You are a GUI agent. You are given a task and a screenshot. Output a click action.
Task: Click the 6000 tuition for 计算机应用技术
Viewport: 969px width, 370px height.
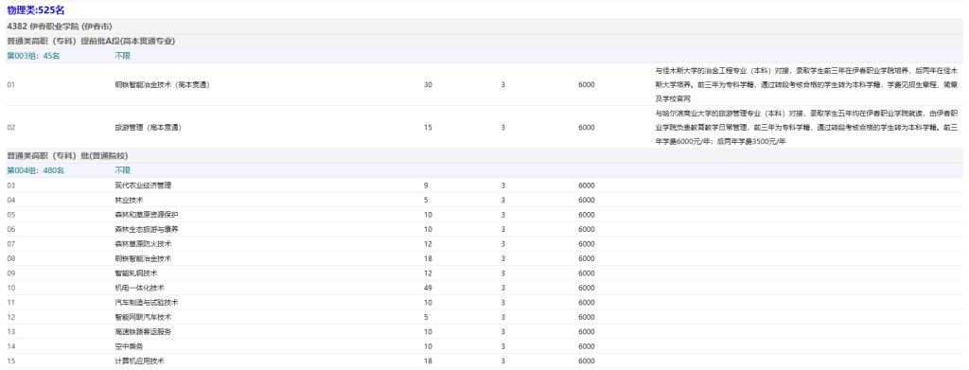coord(587,361)
